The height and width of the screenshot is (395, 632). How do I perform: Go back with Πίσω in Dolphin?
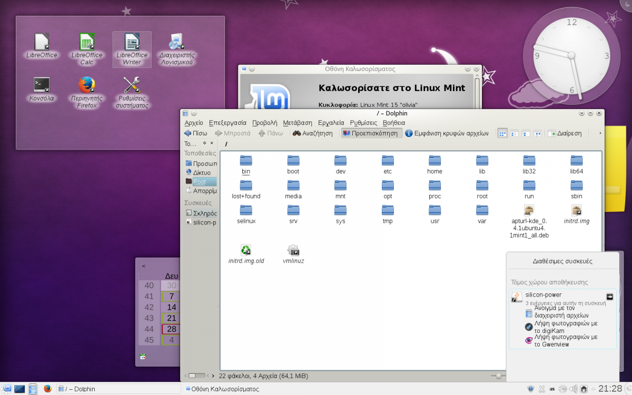(195, 133)
